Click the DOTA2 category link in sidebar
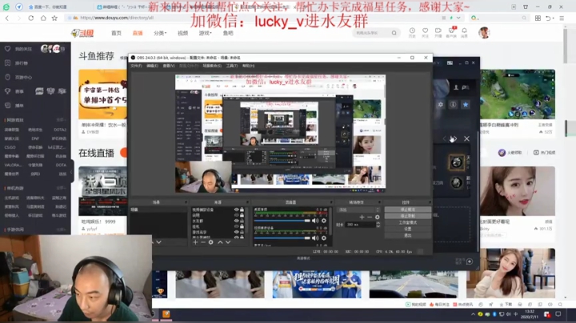Image resolution: width=576 pixels, height=323 pixels. tap(60, 130)
